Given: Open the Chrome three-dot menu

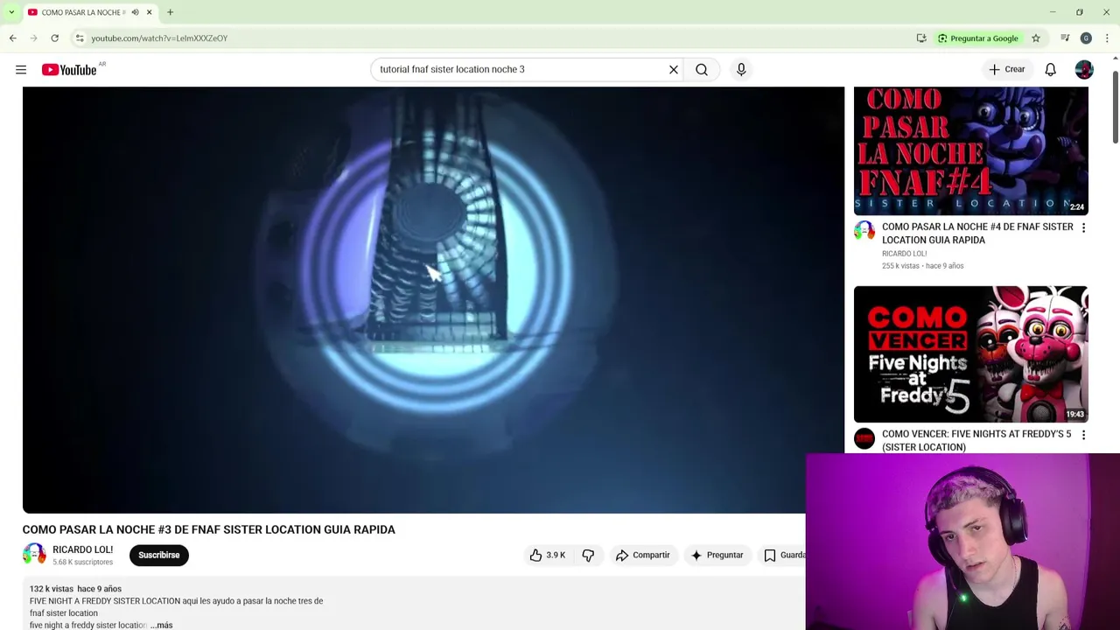Looking at the screenshot, I should (x=1107, y=38).
